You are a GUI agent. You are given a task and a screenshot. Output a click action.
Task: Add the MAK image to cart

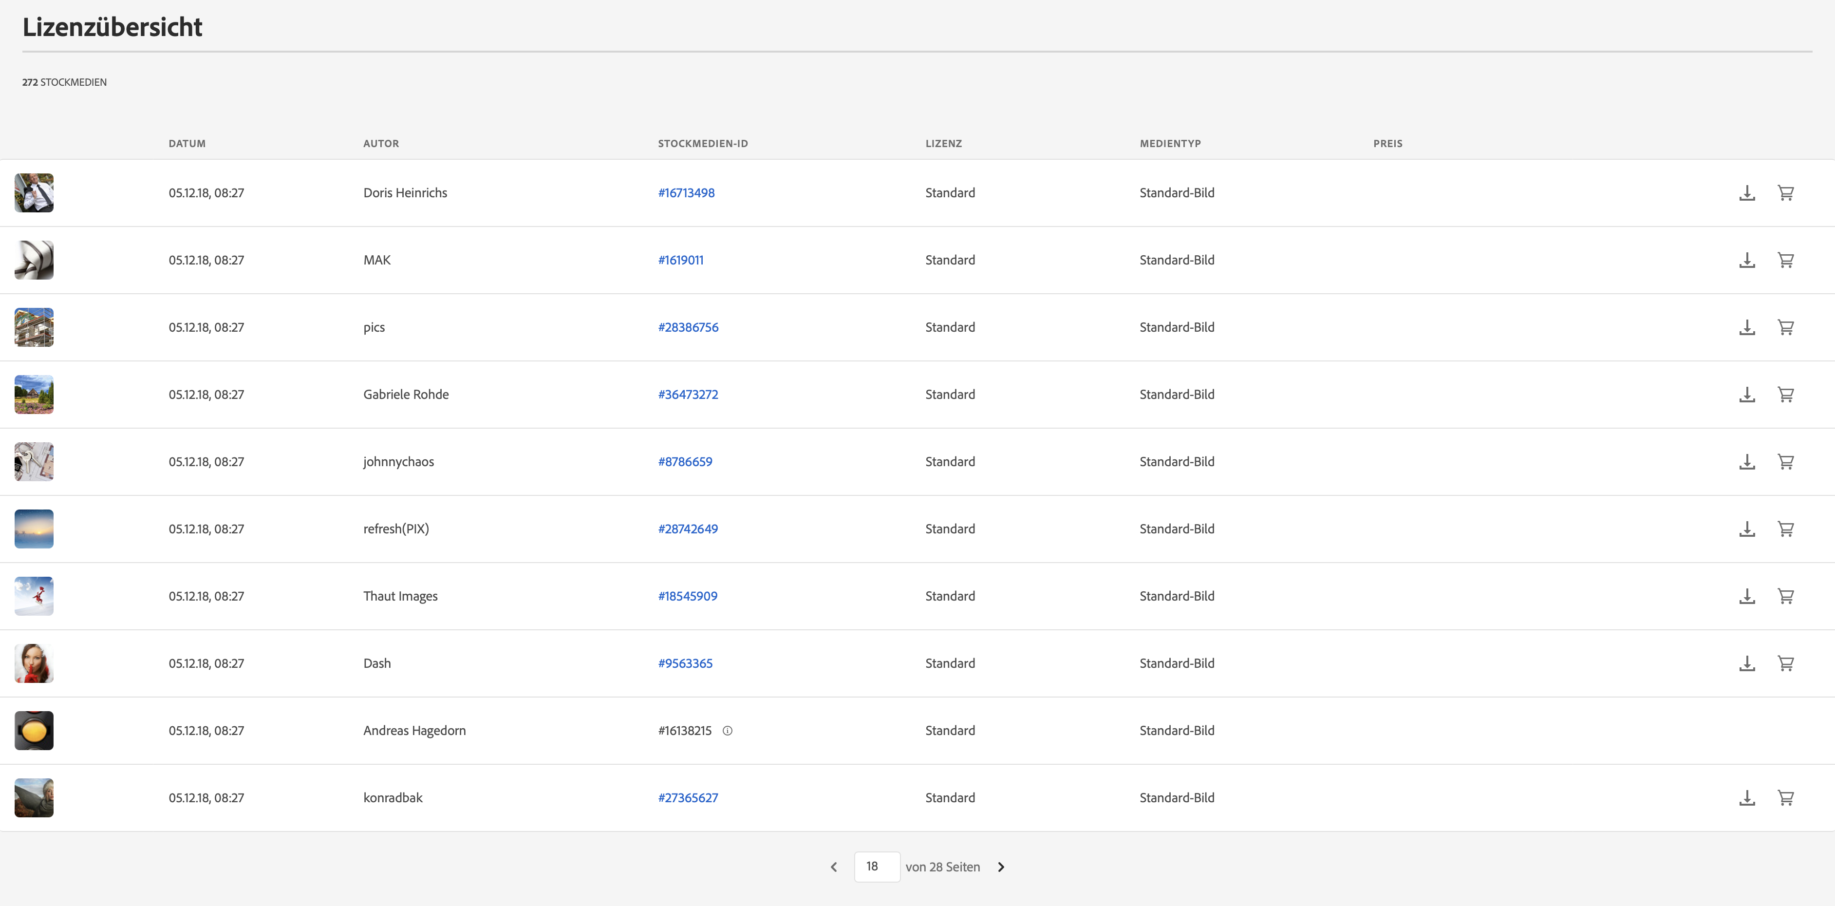[1785, 260]
